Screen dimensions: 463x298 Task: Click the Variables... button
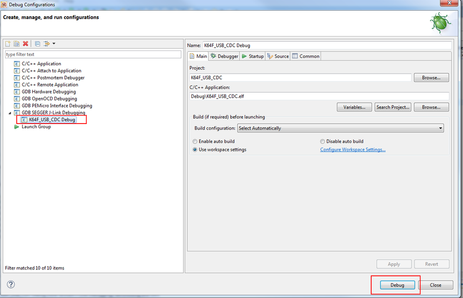355,107
